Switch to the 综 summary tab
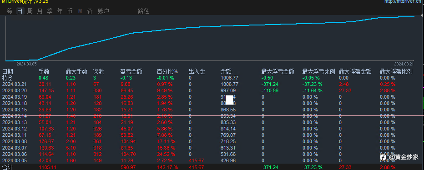Image resolution: width=424 pixels, height=170 pixels. click(10, 11)
